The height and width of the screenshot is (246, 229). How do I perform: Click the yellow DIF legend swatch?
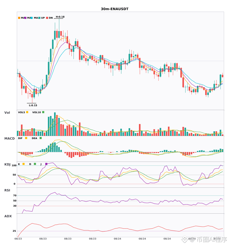[26, 138]
